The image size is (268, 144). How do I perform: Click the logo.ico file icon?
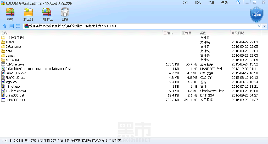point(3,82)
